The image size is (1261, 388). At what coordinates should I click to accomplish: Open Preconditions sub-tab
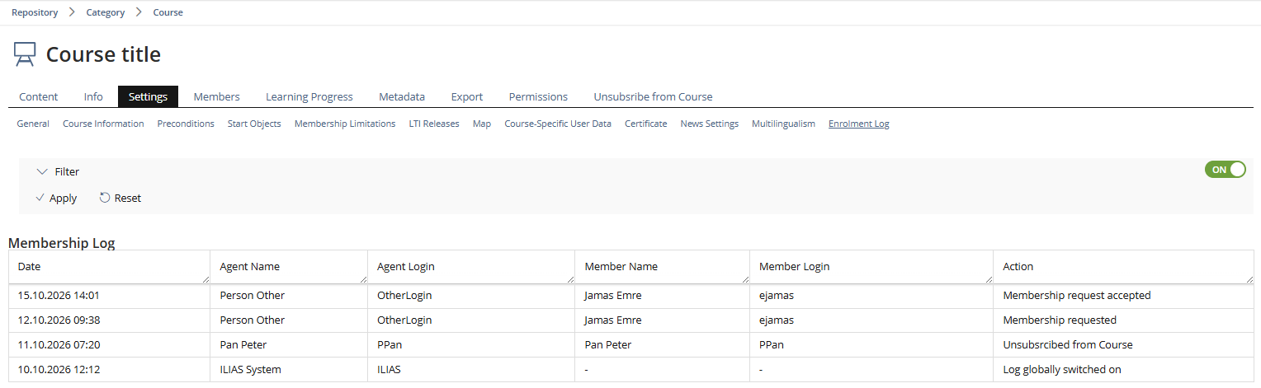(186, 124)
